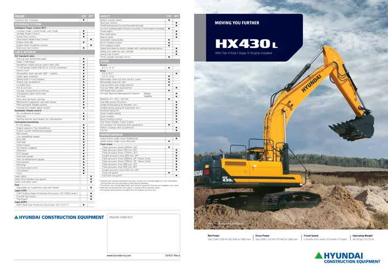This screenshot has width=388, height=274.
Task: Open the www.hyundai-ce.com web address
Action: point(119,256)
